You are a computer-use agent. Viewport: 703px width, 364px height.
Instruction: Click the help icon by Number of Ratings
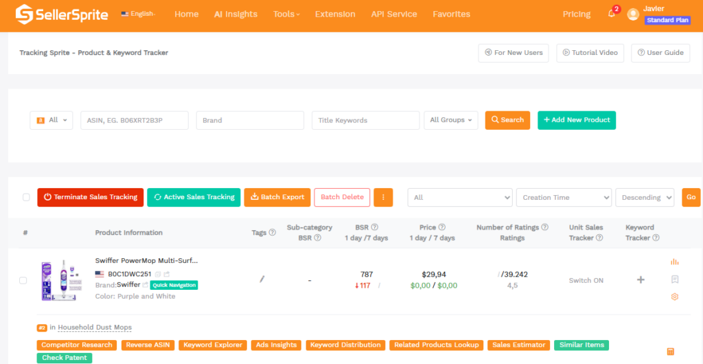544,227
